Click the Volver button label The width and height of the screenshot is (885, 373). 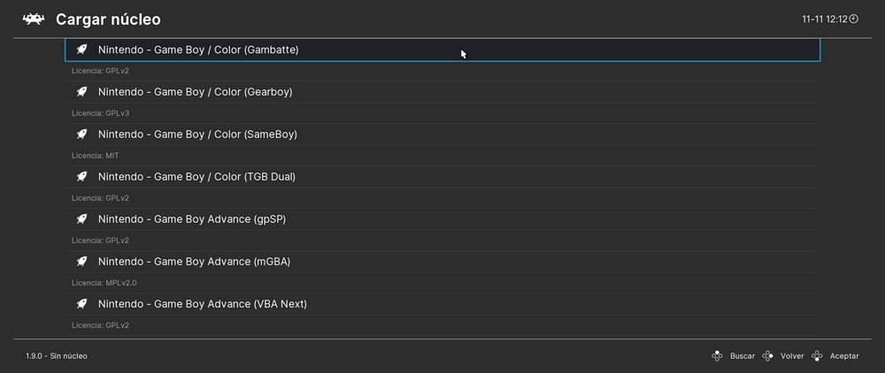pos(792,356)
